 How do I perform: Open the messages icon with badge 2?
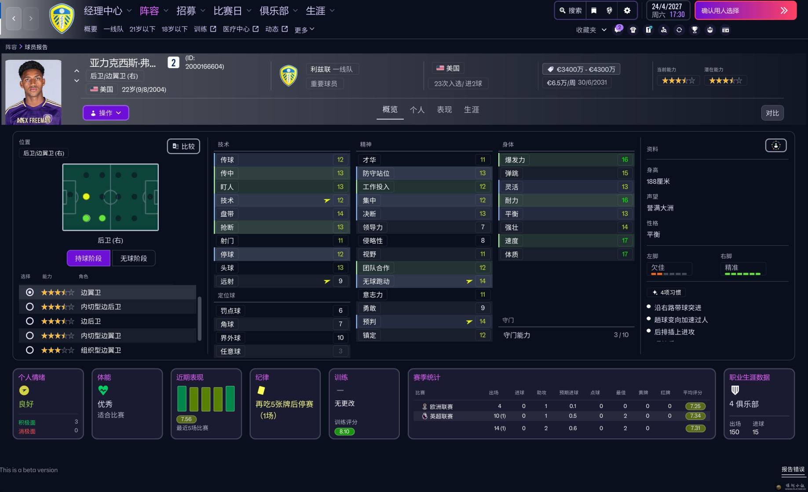(x=618, y=29)
